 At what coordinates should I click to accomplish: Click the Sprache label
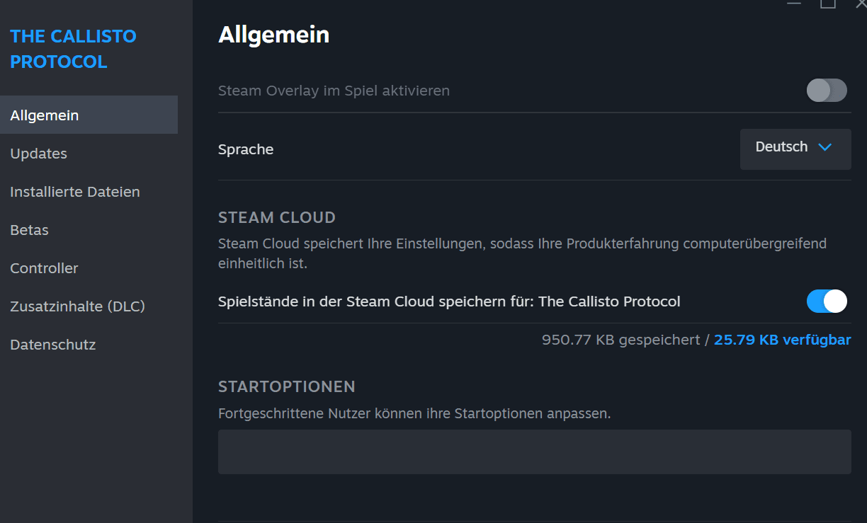click(x=246, y=149)
